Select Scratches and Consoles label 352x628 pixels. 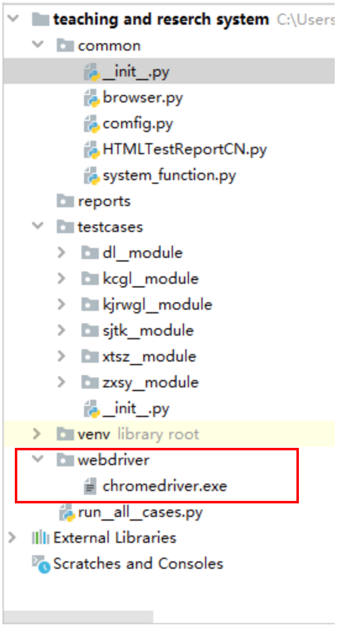coord(138,564)
